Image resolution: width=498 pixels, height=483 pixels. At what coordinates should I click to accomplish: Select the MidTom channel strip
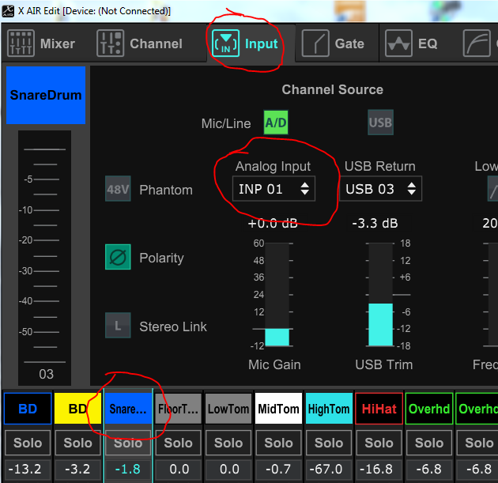pos(278,409)
